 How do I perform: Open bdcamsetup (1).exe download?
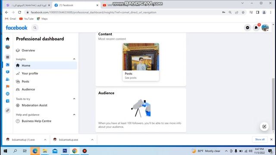click(23, 139)
